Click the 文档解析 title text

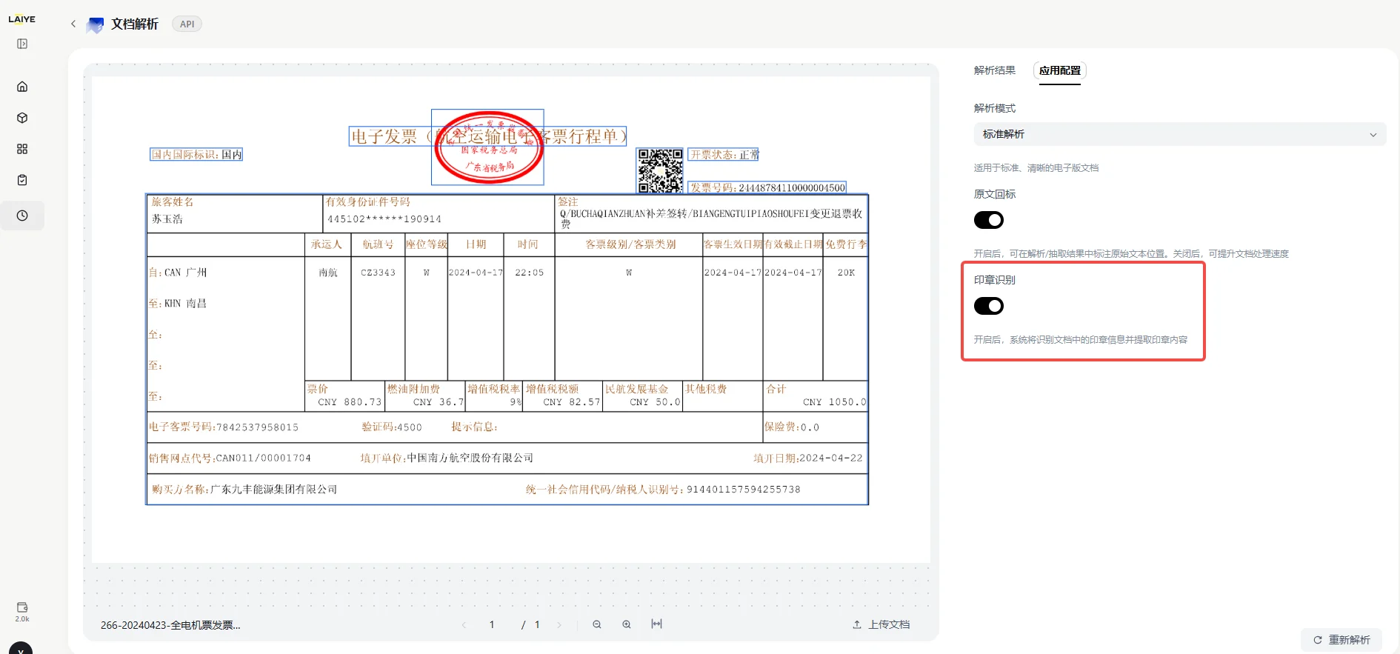(x=135, y=24)
